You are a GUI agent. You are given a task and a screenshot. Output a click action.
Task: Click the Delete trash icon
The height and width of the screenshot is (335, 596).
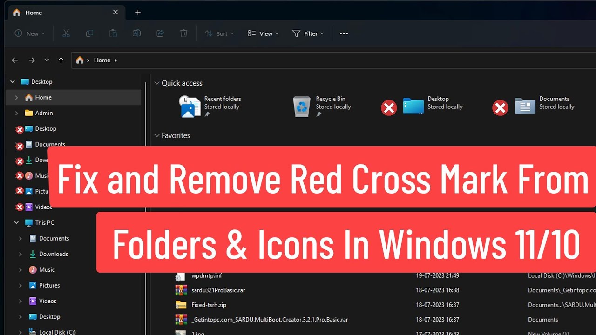184,33
